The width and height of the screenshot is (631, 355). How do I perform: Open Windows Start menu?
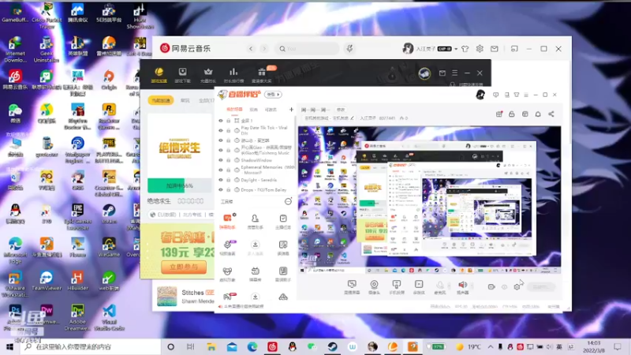click(x=9, y=346)
